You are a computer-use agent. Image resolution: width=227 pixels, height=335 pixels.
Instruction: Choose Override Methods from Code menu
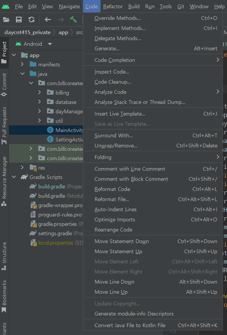click(x=153, y=18)
